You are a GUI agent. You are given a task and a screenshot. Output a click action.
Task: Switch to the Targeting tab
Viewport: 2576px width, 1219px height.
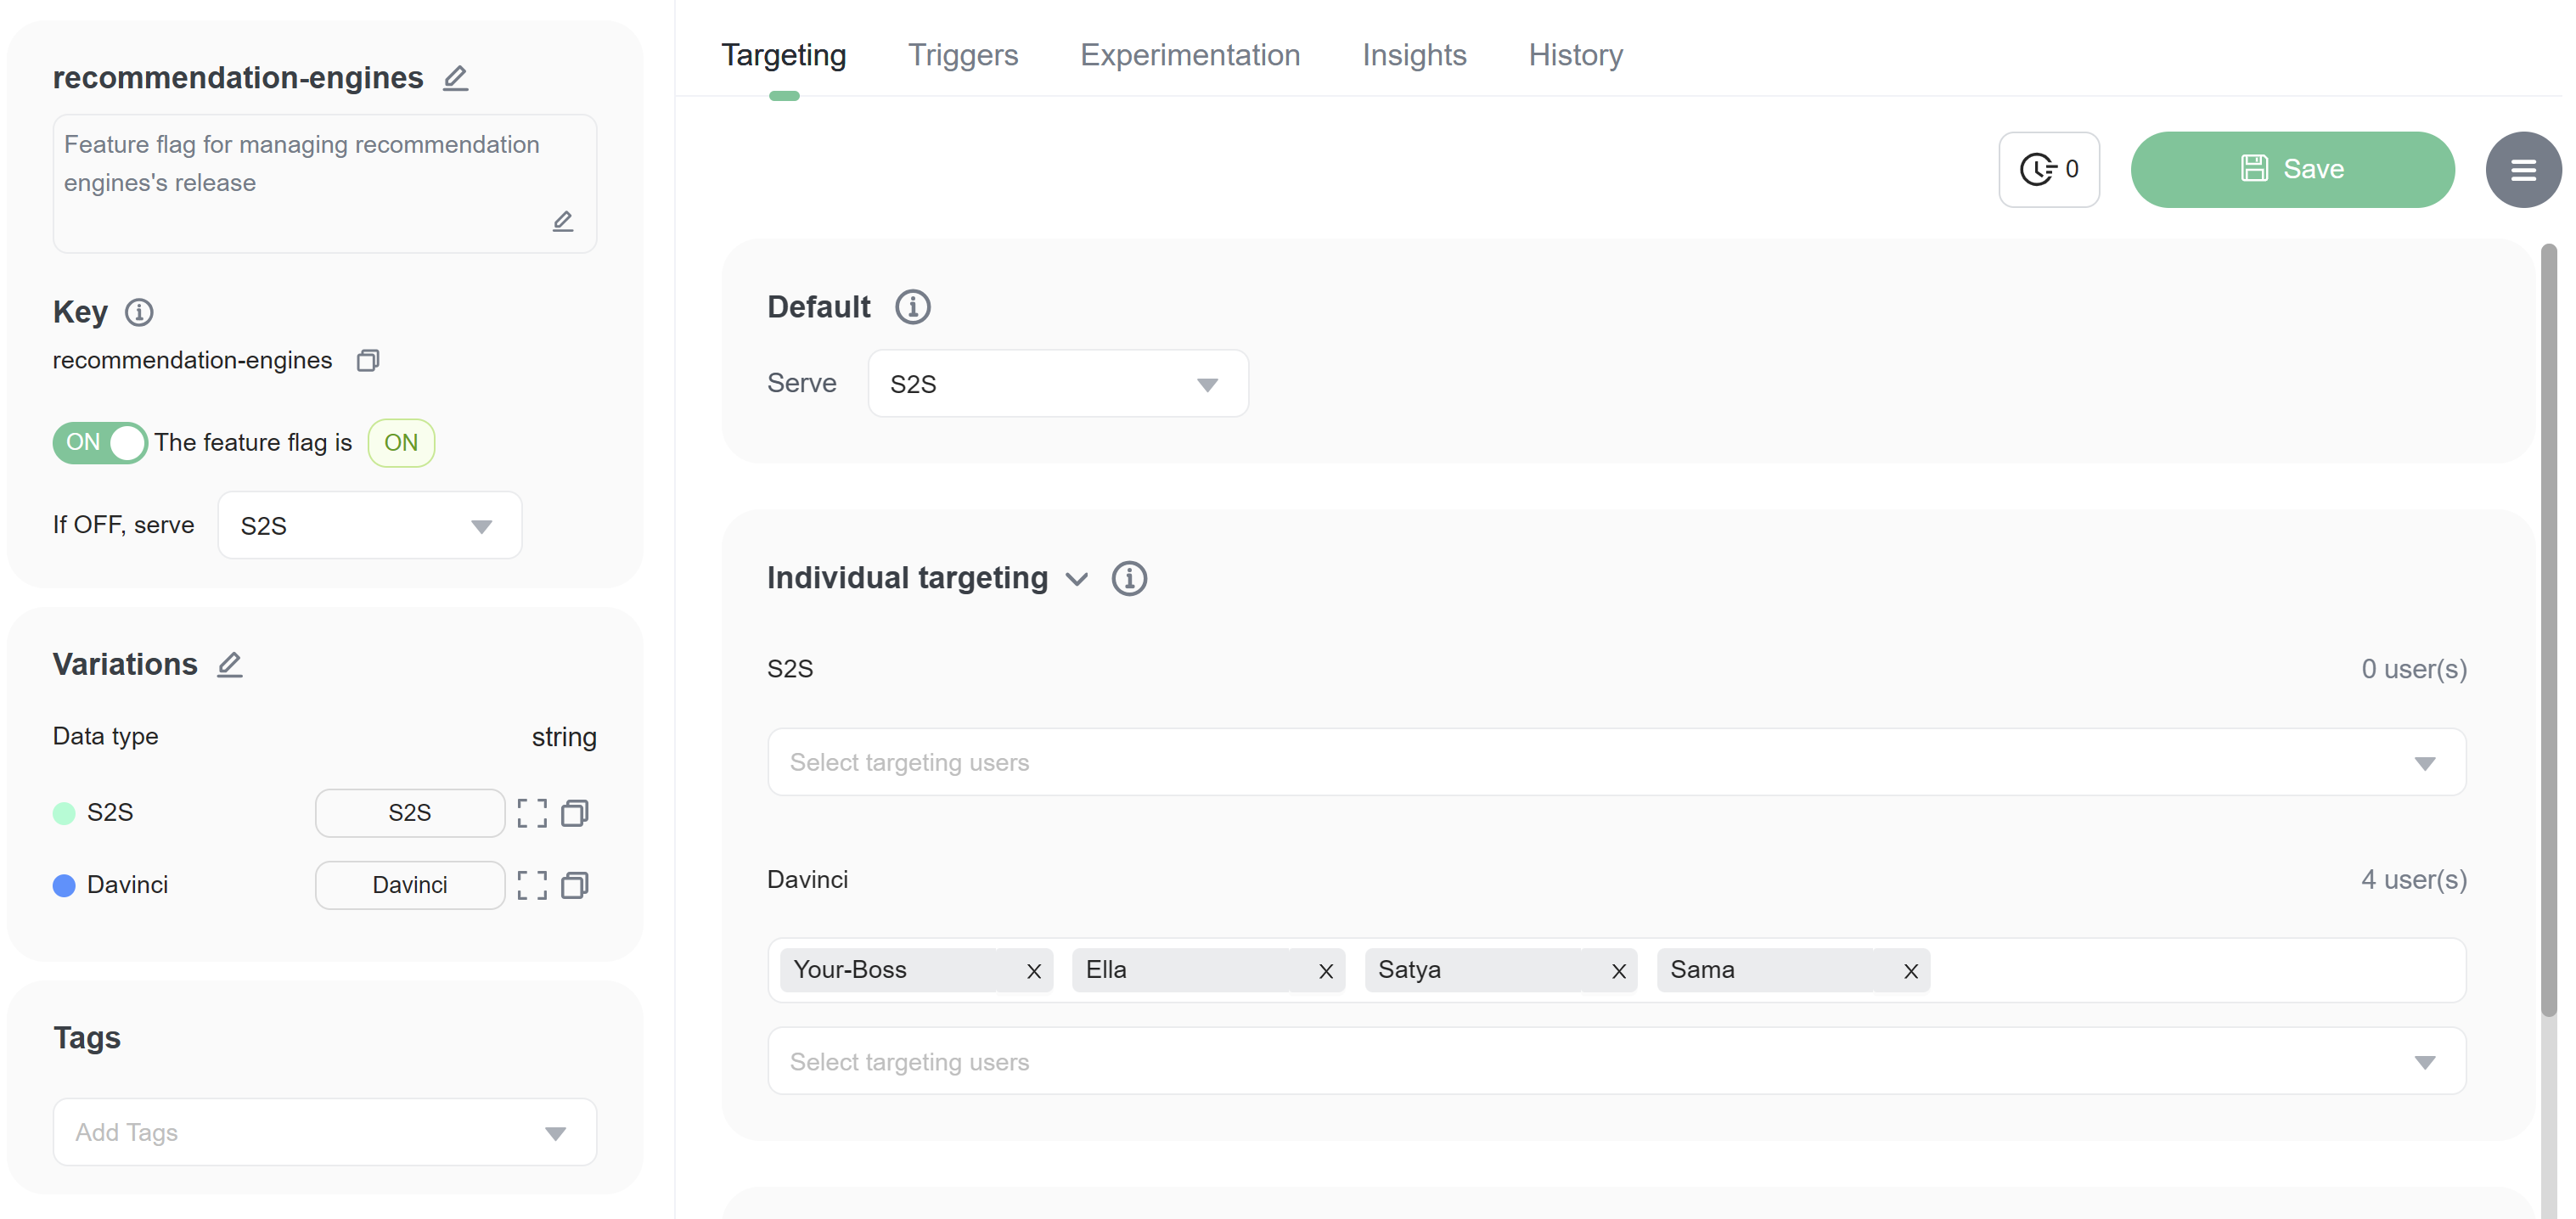click(x=784, y=55)
